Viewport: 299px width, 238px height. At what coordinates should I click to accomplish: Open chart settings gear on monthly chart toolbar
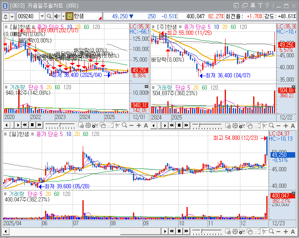click(x=88, y=125)
